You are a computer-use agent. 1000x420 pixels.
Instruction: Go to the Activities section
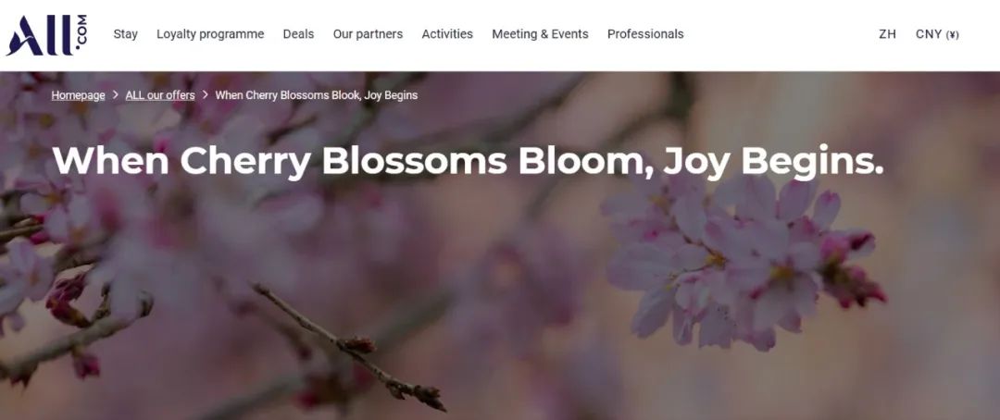point(447,34)
